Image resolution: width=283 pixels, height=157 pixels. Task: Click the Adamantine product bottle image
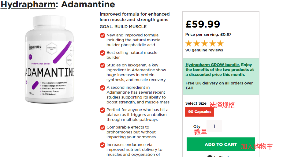(50, 60)
